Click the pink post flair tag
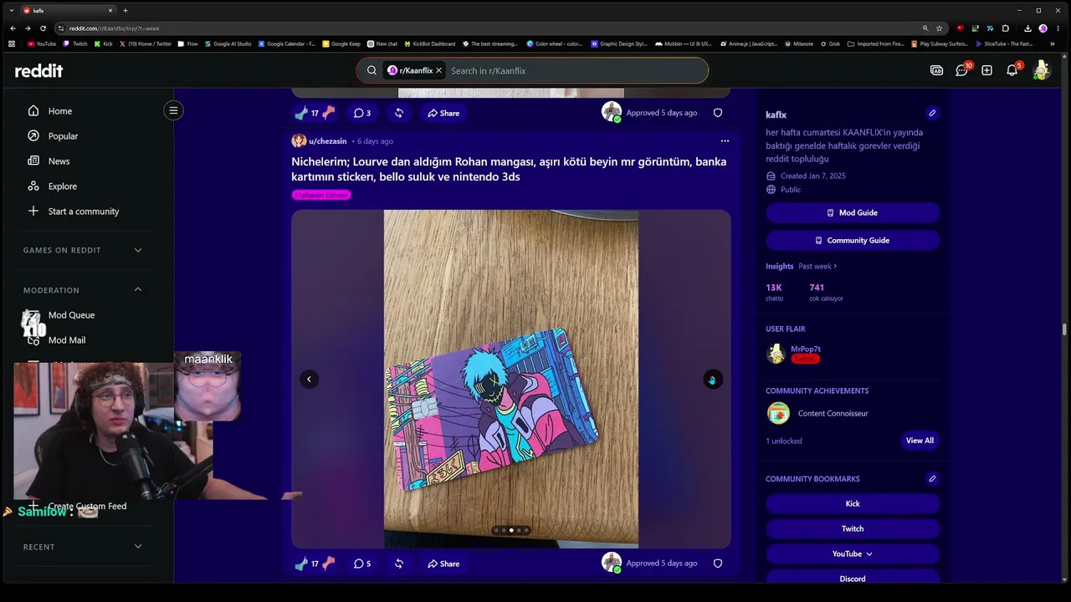1071x602 pixels. (321, 195)
